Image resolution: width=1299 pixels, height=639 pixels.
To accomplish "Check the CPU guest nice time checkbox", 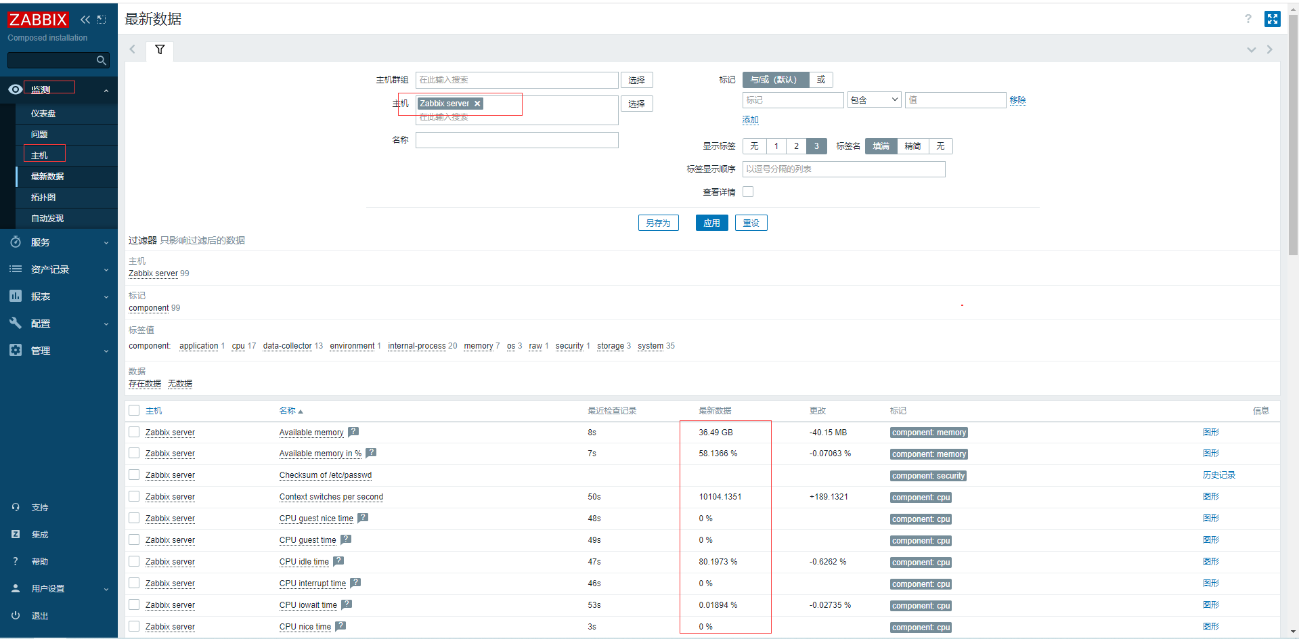I will (134, 518).
